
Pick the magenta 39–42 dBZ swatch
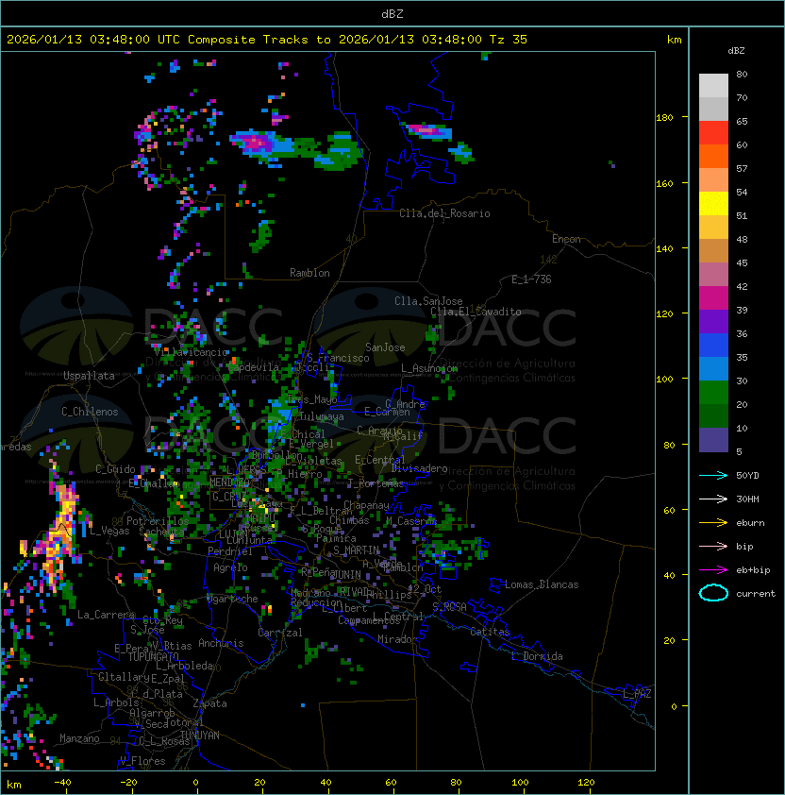713,297
